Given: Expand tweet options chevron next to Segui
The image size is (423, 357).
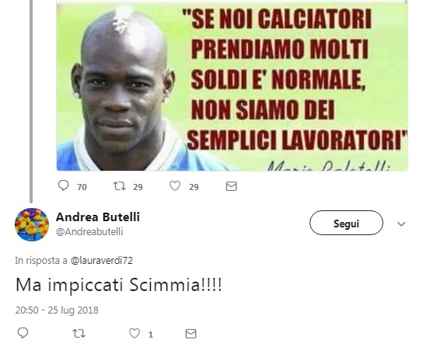Looking at the screenshot, I should coord(401,224).
